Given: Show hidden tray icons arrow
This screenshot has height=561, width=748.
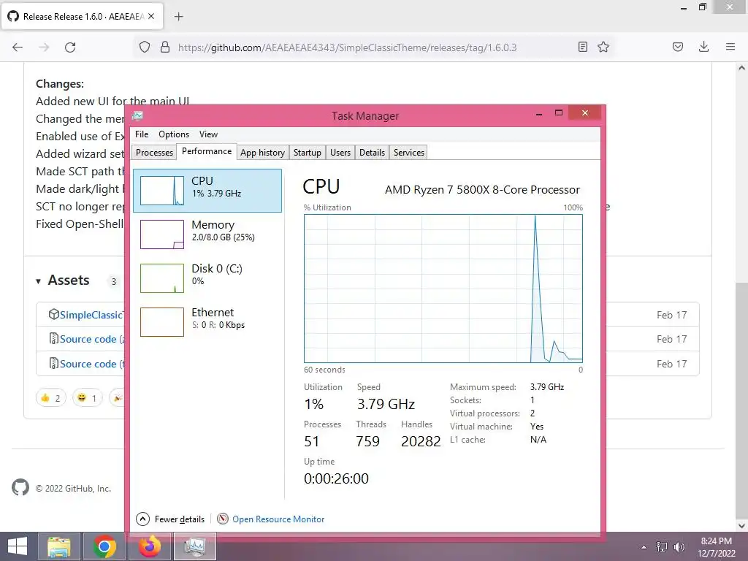Looking at the screenshot, I should click(x=644, y=547).
